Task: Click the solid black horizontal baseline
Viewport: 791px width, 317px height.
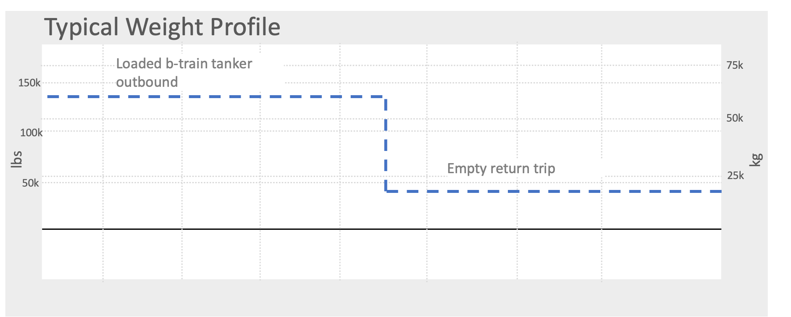Action: [x=381, y=229]
